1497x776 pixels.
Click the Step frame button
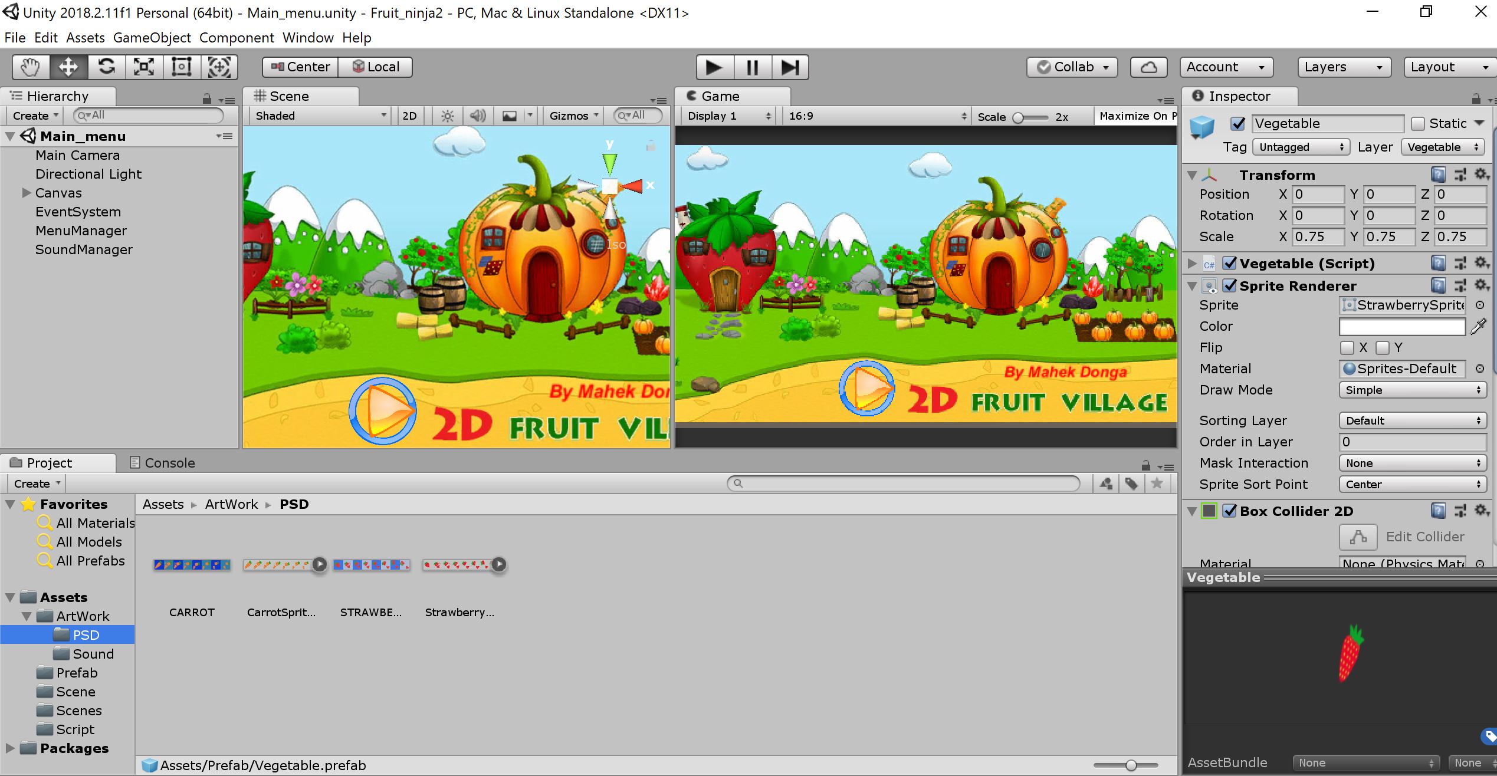click(790, 67)
